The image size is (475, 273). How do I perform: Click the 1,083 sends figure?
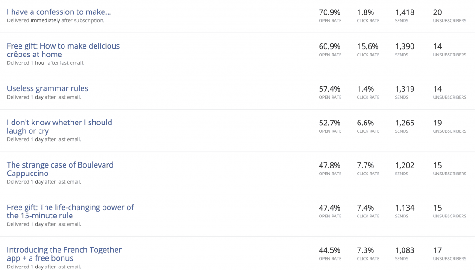pos(404,250)
